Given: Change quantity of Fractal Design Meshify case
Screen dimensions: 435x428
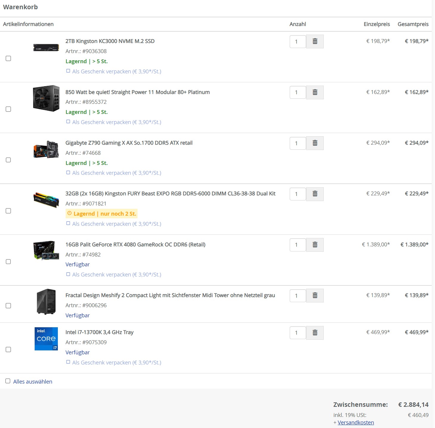Looking at the screenshot, I should pyautogui.click(x=298, y=296).
